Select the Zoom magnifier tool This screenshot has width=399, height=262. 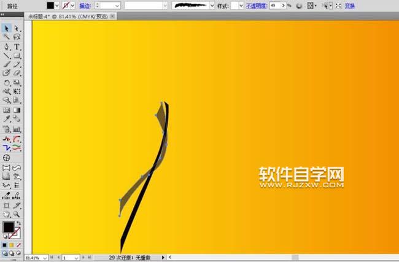[17, 214]
